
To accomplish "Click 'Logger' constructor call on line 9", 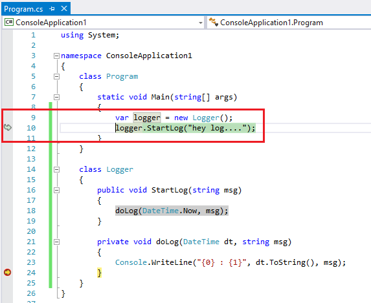I will tap(206, 118).
